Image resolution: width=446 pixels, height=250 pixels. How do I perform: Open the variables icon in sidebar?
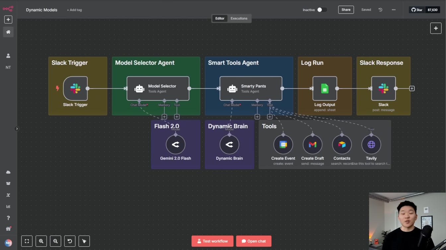pyautogui.click(x=8, y=195)
